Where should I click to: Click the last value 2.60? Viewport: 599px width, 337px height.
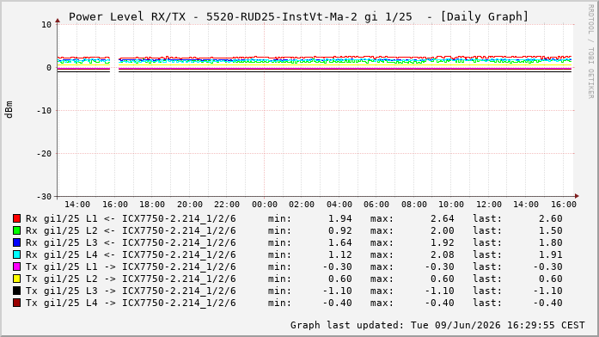click(551, 218)
